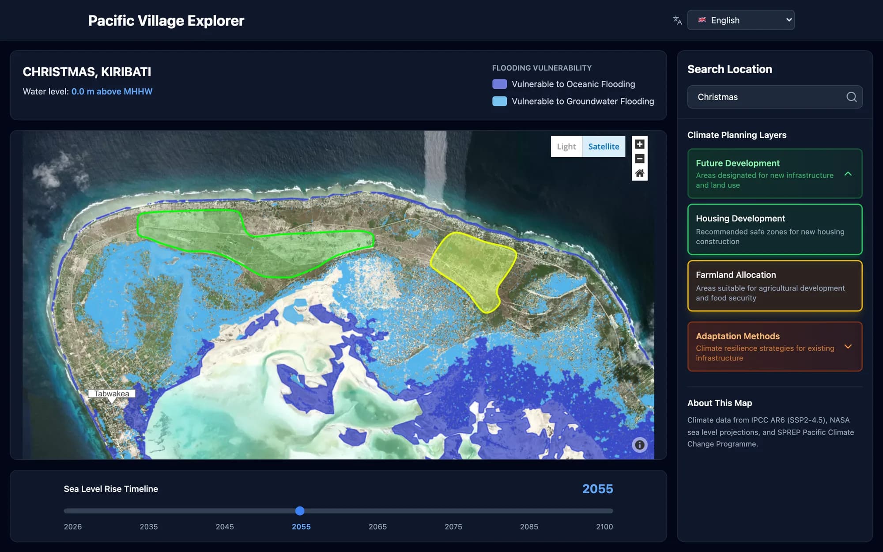Click the Pacific Village Explorer title
Viewport: 883px width, 552px height.
(166, 20)
